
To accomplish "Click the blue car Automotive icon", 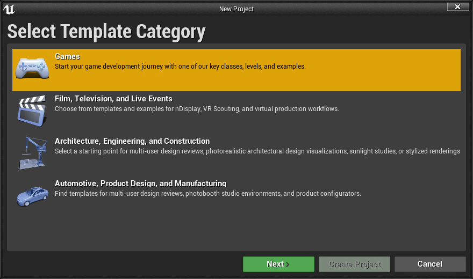I will tap(32, 196).
